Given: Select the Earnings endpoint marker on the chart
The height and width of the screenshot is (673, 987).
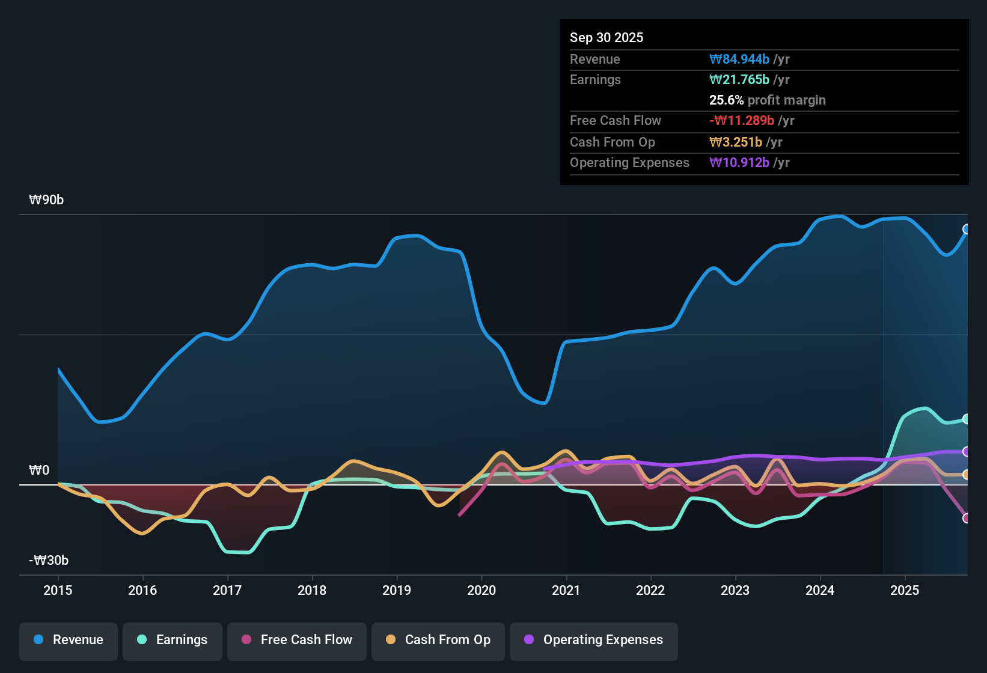Looking at the screenshot, I should [967, 419].
